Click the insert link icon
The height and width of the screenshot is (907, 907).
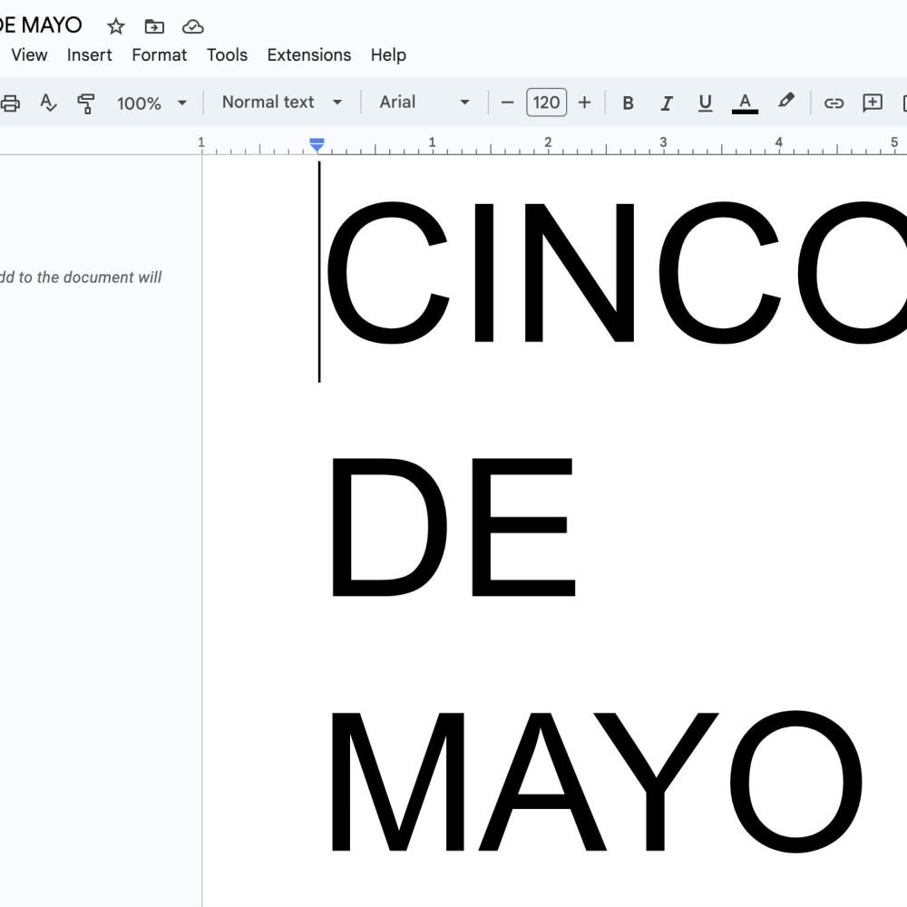[834, 103]
